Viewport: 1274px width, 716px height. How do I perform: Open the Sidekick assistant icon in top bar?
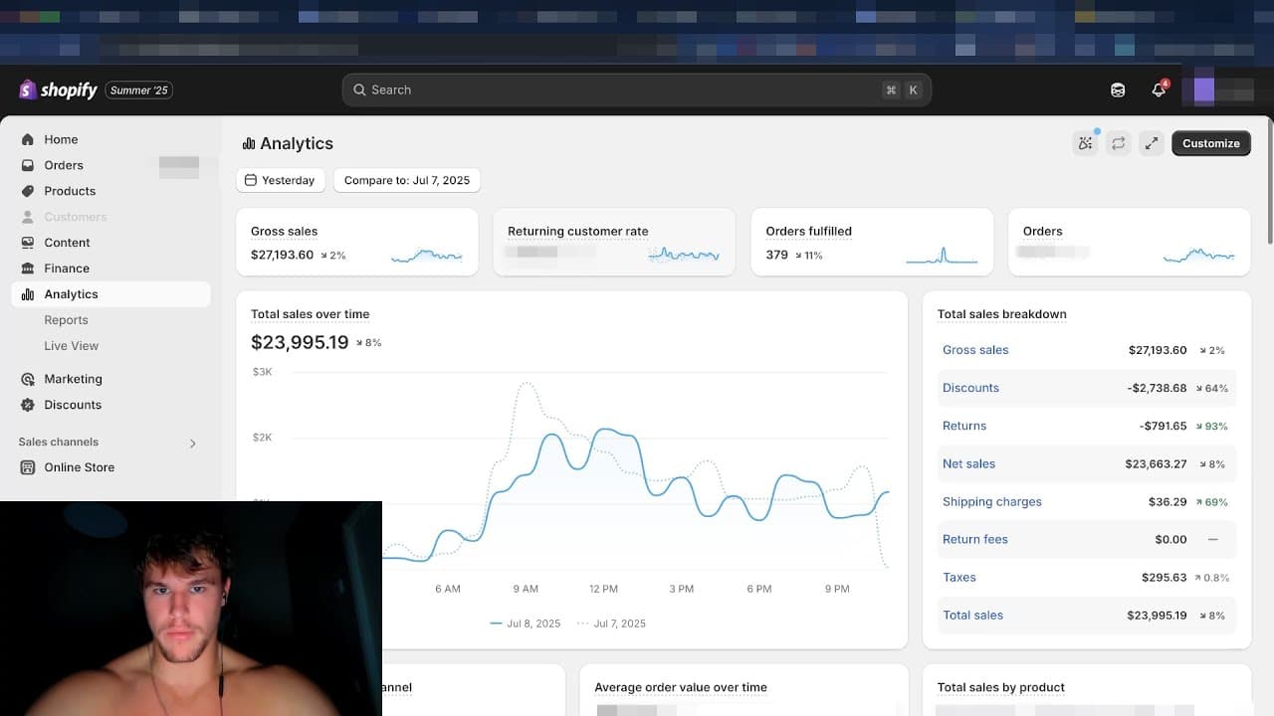pos(1118,89)
